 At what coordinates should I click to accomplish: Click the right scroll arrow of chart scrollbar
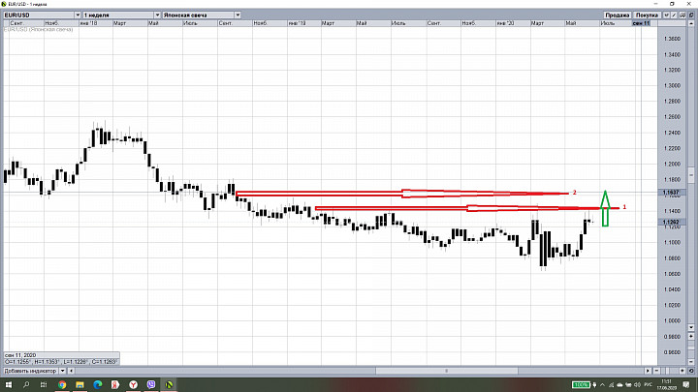point(649,371)
